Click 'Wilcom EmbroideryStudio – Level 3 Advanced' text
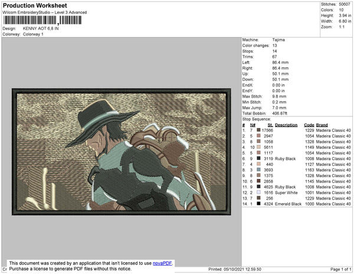The width and height of the screenshot is (354, 274). 45,12
